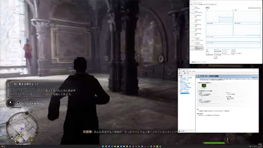Select GPU 0 in Task Manager sidebar
This screenshot has height=148, width=263.
pos(197,48)
